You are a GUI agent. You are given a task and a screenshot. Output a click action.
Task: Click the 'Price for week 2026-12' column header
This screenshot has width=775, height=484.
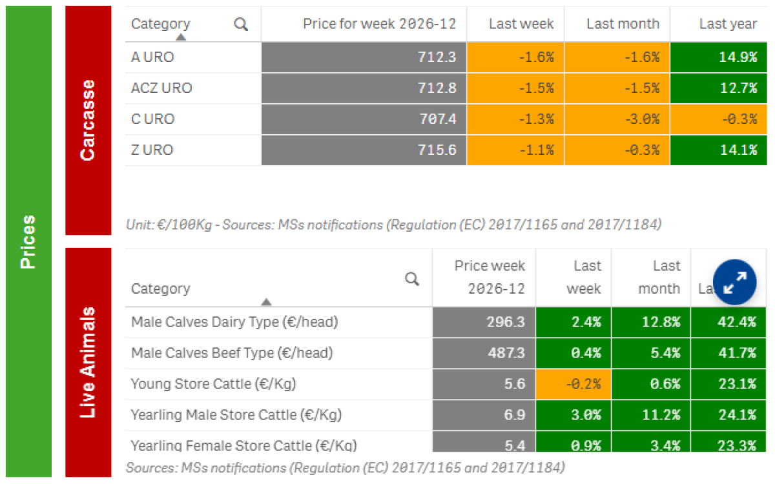379,25
